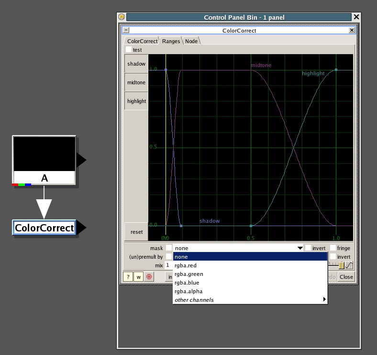The height and width of the screenshot is (355, 377).
Task: Select the shadow curve point at top left
Action: 166,70
